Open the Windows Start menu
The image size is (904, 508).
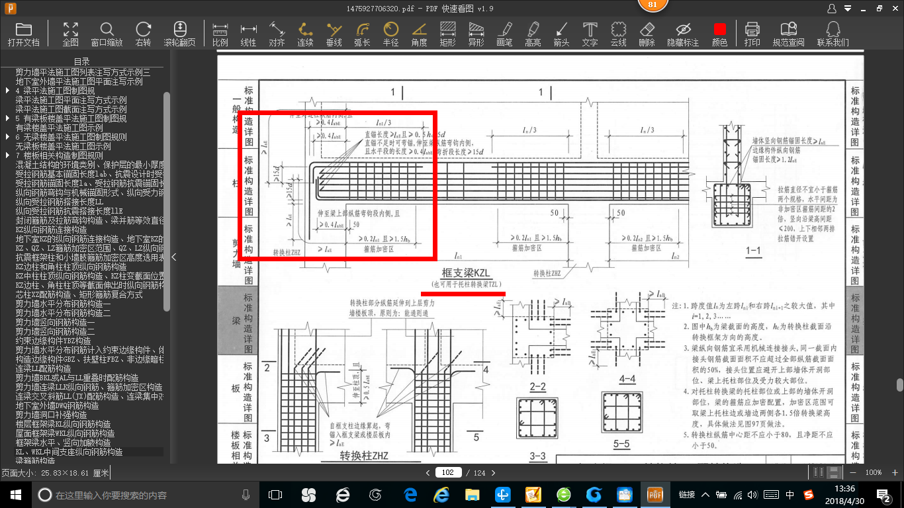pos(16,495)
